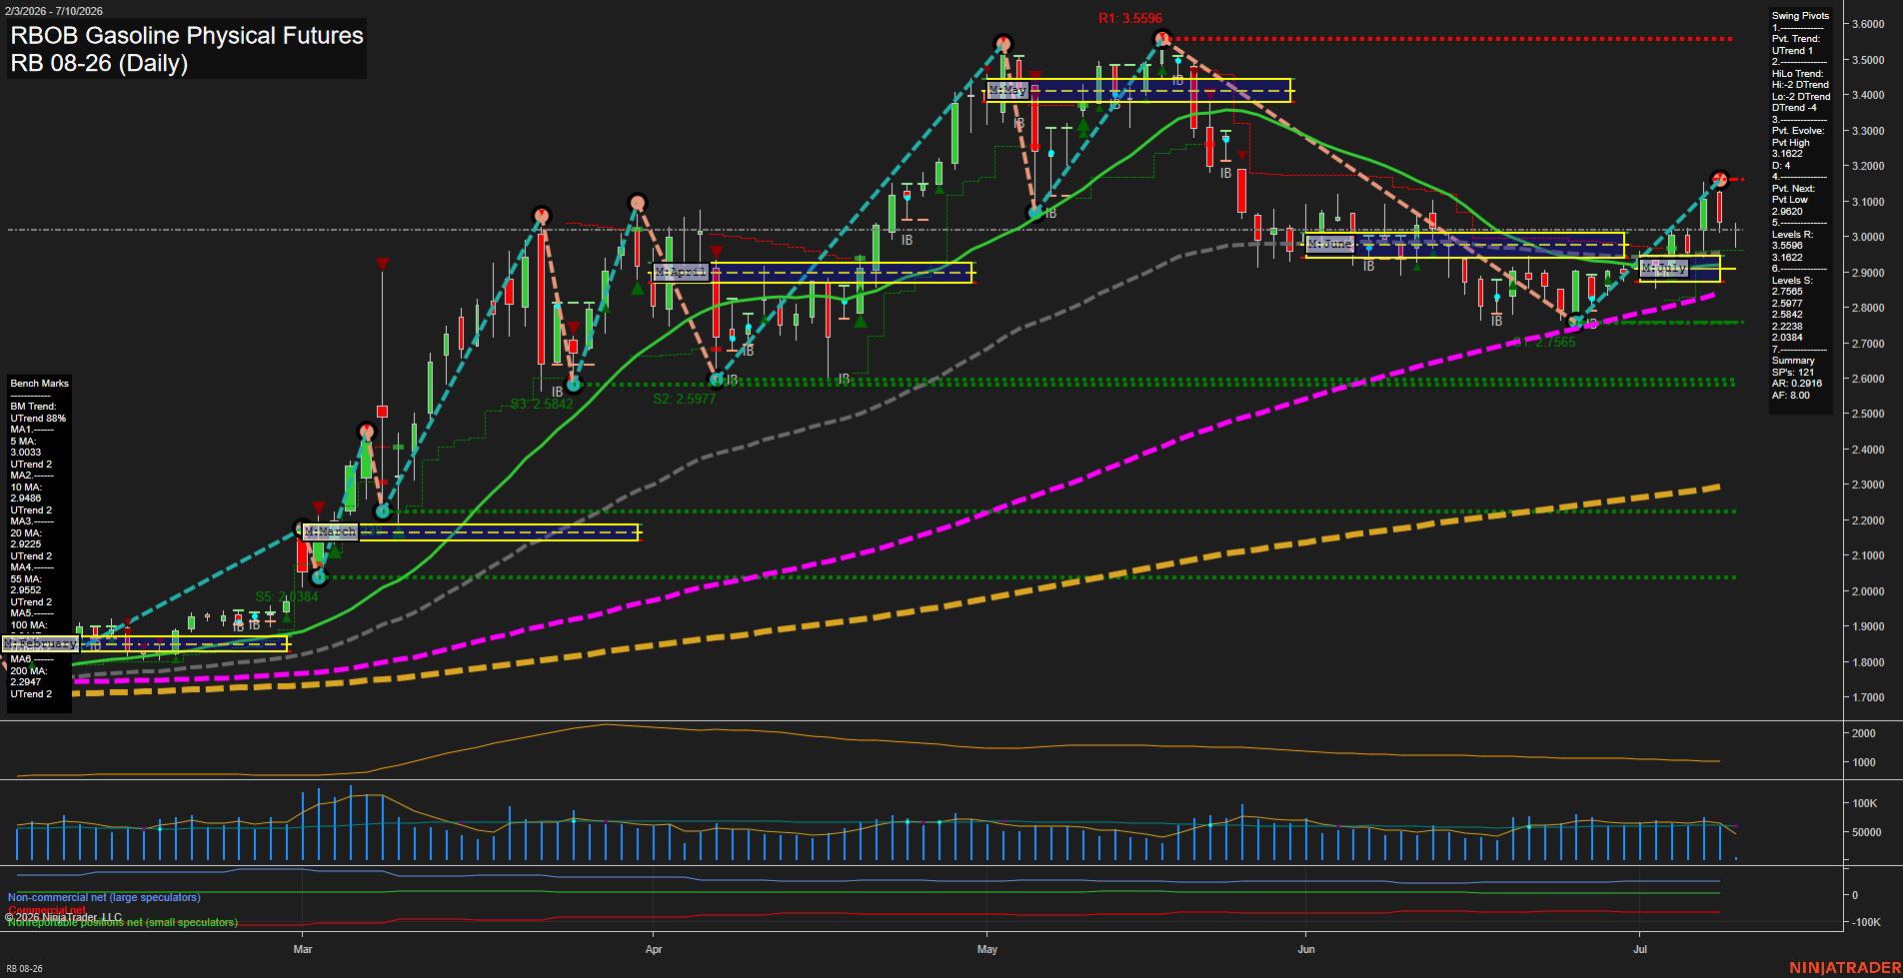Click the 3.6000 price axis label

pos(1868,24)
